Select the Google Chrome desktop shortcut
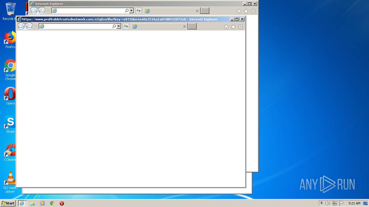 [x=10, y=70]
